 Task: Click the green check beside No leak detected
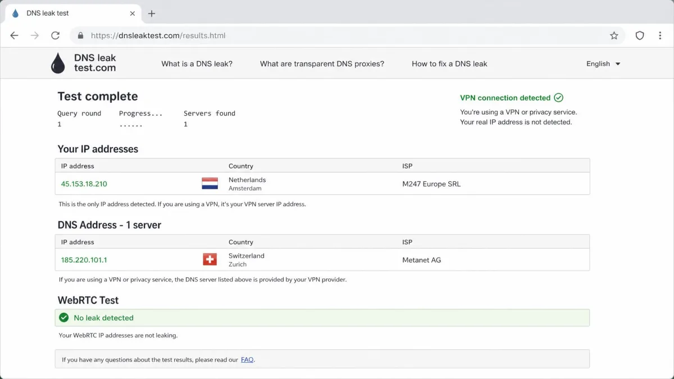point(64,318)
